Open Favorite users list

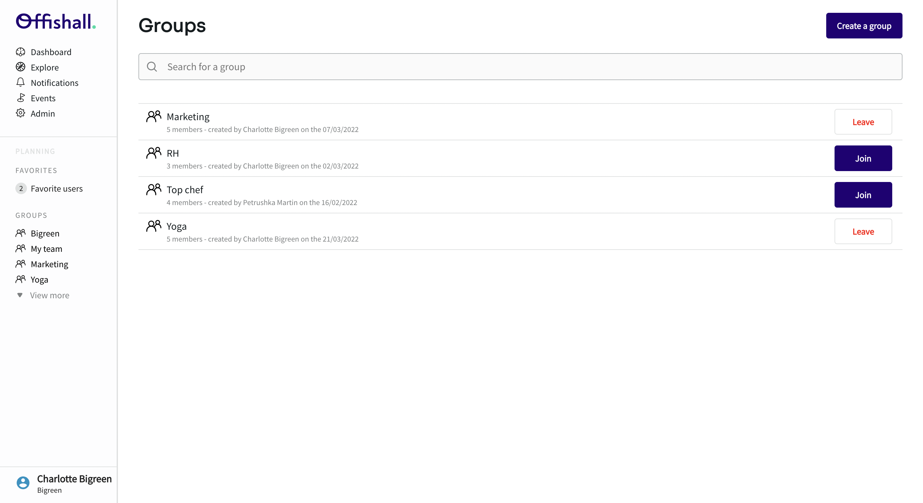(x=57, y=188)
